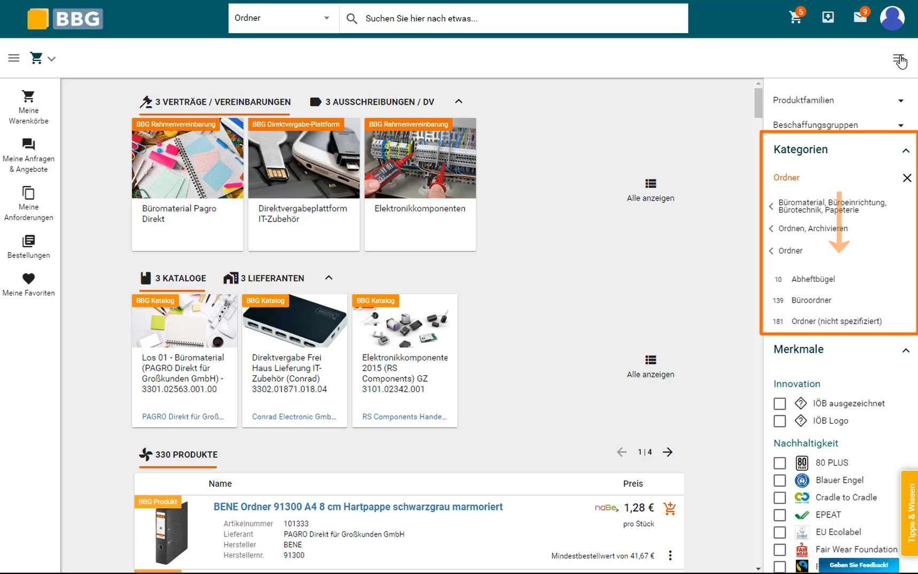Open three-dot menu for BENE Ordner
Image resolution: width=918 pixels, height=574 pixels.
click(x=670, y=556)
